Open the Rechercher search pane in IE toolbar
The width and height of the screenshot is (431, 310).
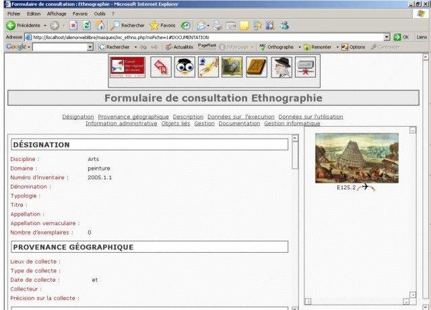coord(127,26)
